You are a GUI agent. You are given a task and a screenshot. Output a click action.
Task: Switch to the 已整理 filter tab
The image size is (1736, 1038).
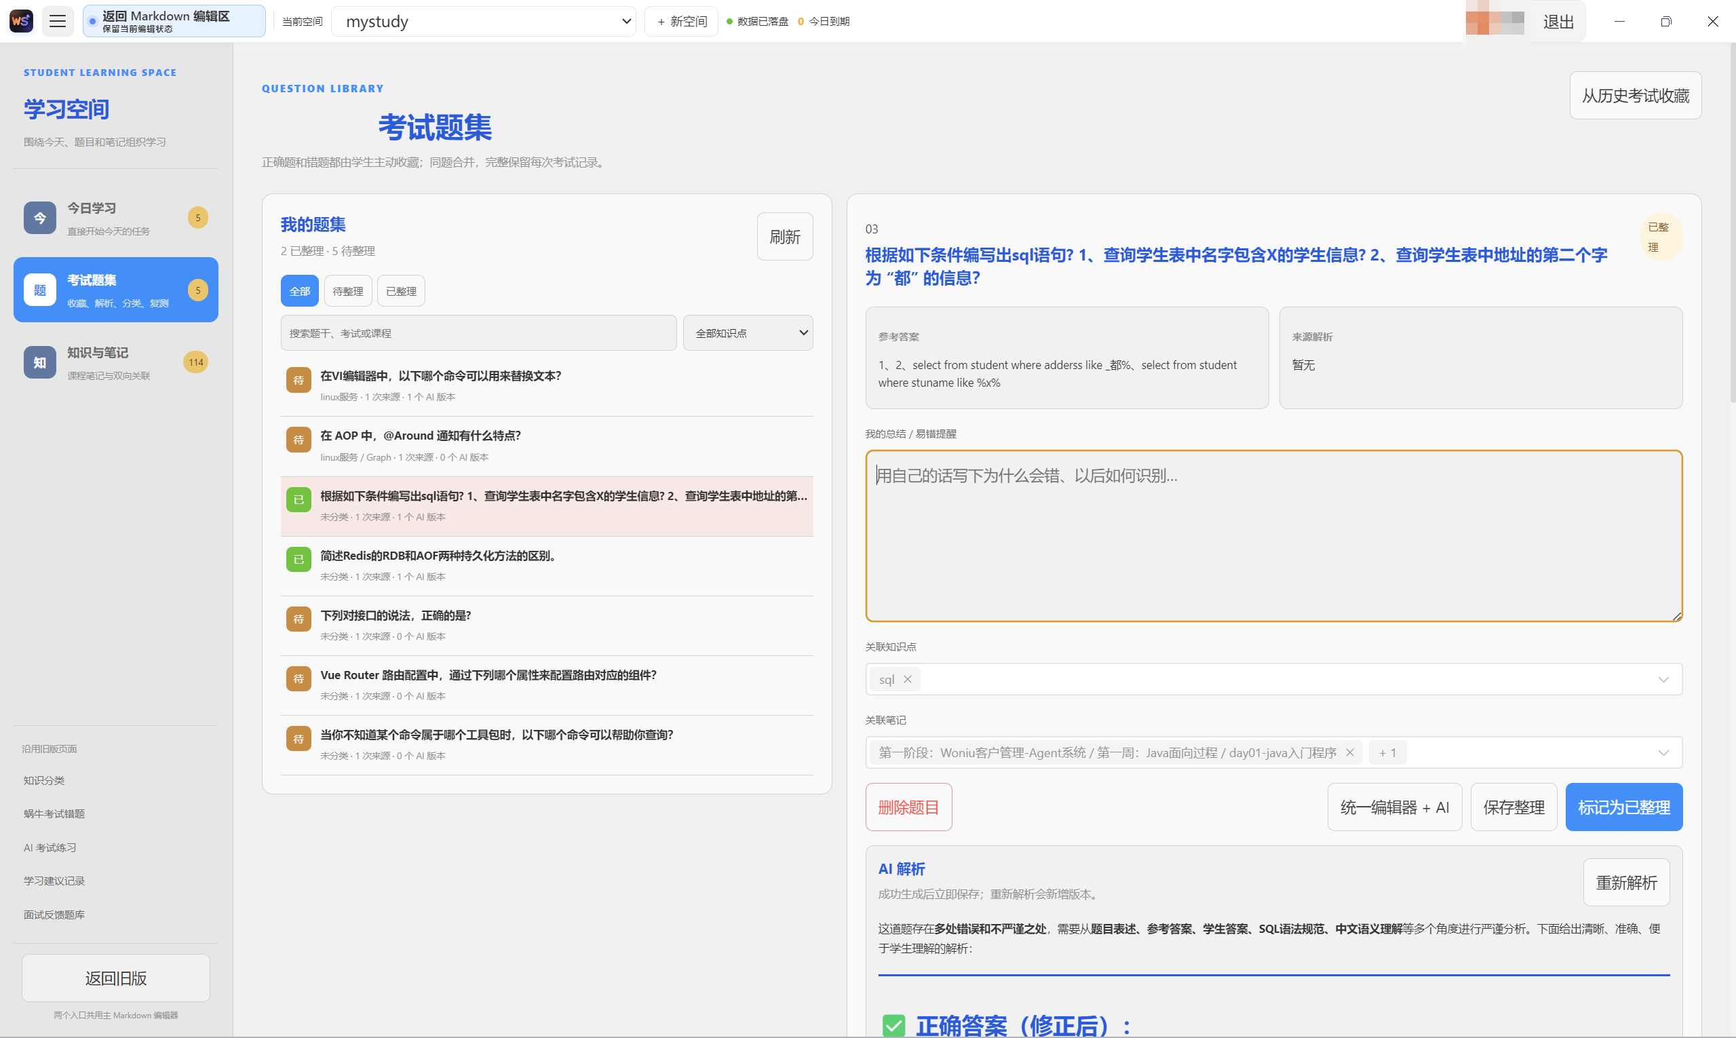(401, 291)
